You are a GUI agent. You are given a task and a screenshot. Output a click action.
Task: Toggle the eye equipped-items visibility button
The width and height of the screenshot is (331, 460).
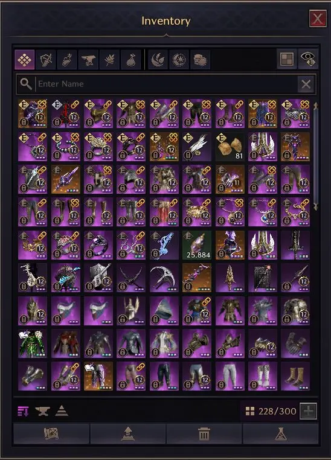click(308, 59)
